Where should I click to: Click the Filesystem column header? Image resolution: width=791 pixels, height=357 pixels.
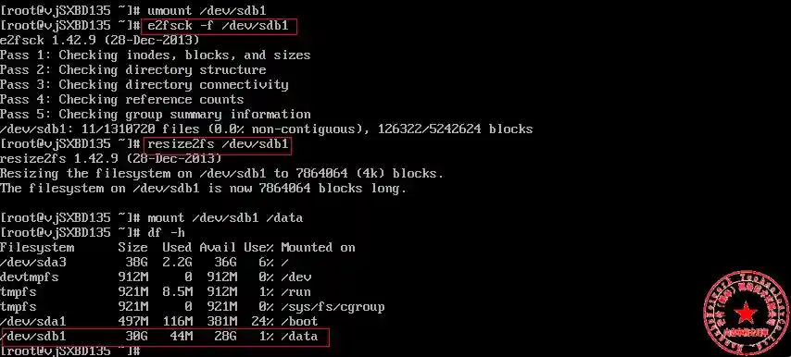point(37,248)
